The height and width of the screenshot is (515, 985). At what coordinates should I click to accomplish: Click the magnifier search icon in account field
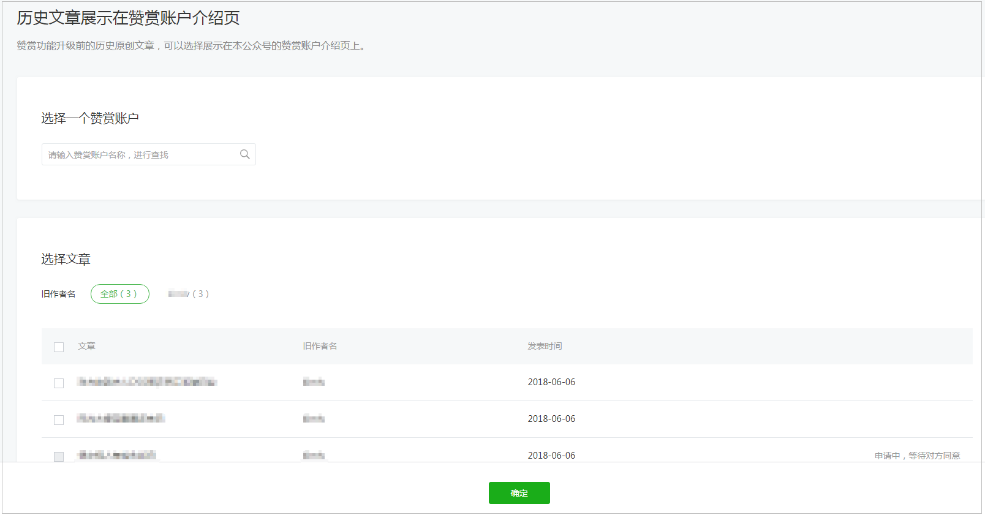(244, 154)
